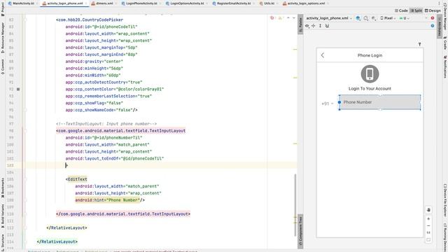Click the android:id="@+id/phoneNumberTil" attribute line
The height and width of the screenshot is (252, 448).
[x=104, y=138]
